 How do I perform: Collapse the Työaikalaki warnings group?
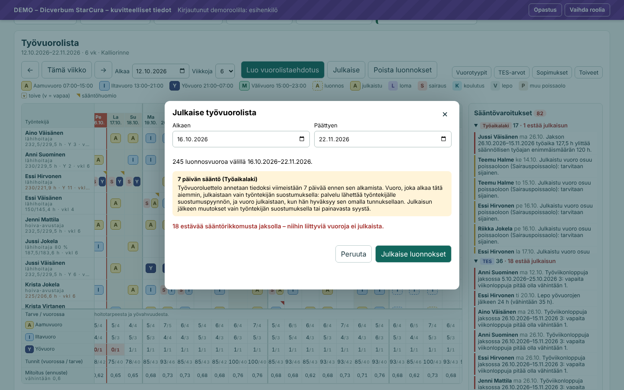coord(476,126)
